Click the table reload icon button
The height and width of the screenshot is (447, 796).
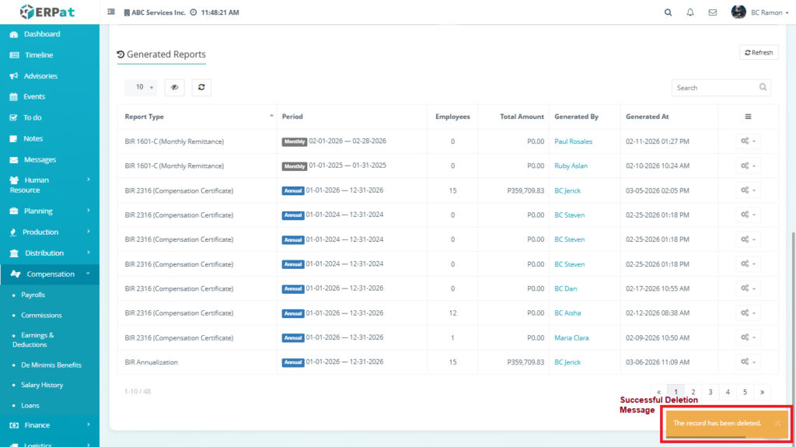tap(201, 88)
